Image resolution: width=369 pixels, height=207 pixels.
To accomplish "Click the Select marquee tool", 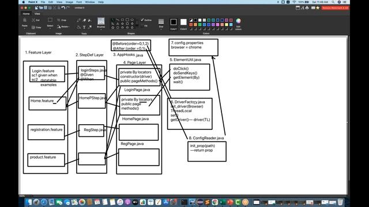I will (x=50, y=20).
